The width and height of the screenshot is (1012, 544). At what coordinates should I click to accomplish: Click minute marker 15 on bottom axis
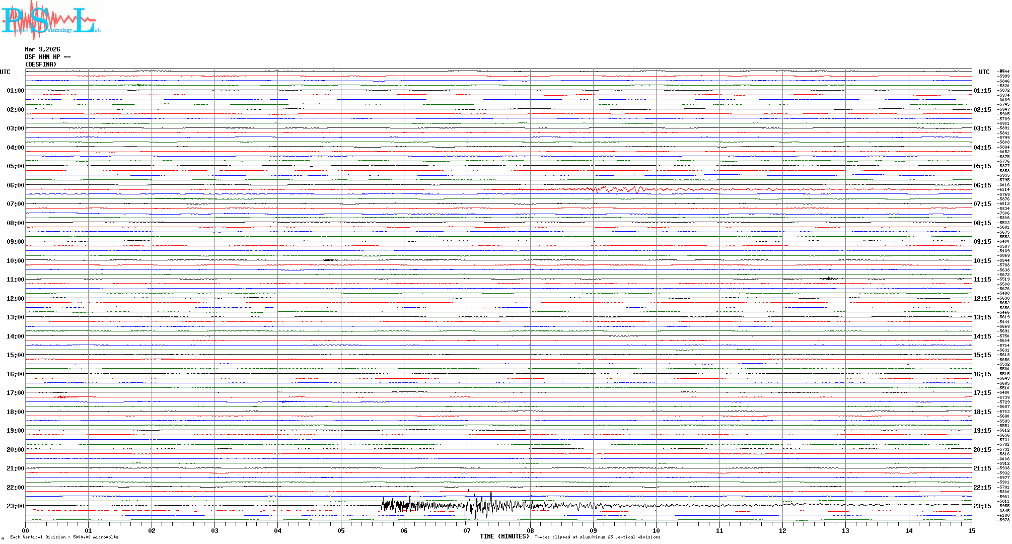971,530
